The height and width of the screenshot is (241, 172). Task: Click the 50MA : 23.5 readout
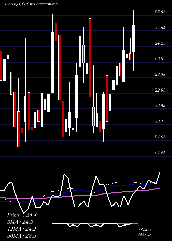click(21, 235)
